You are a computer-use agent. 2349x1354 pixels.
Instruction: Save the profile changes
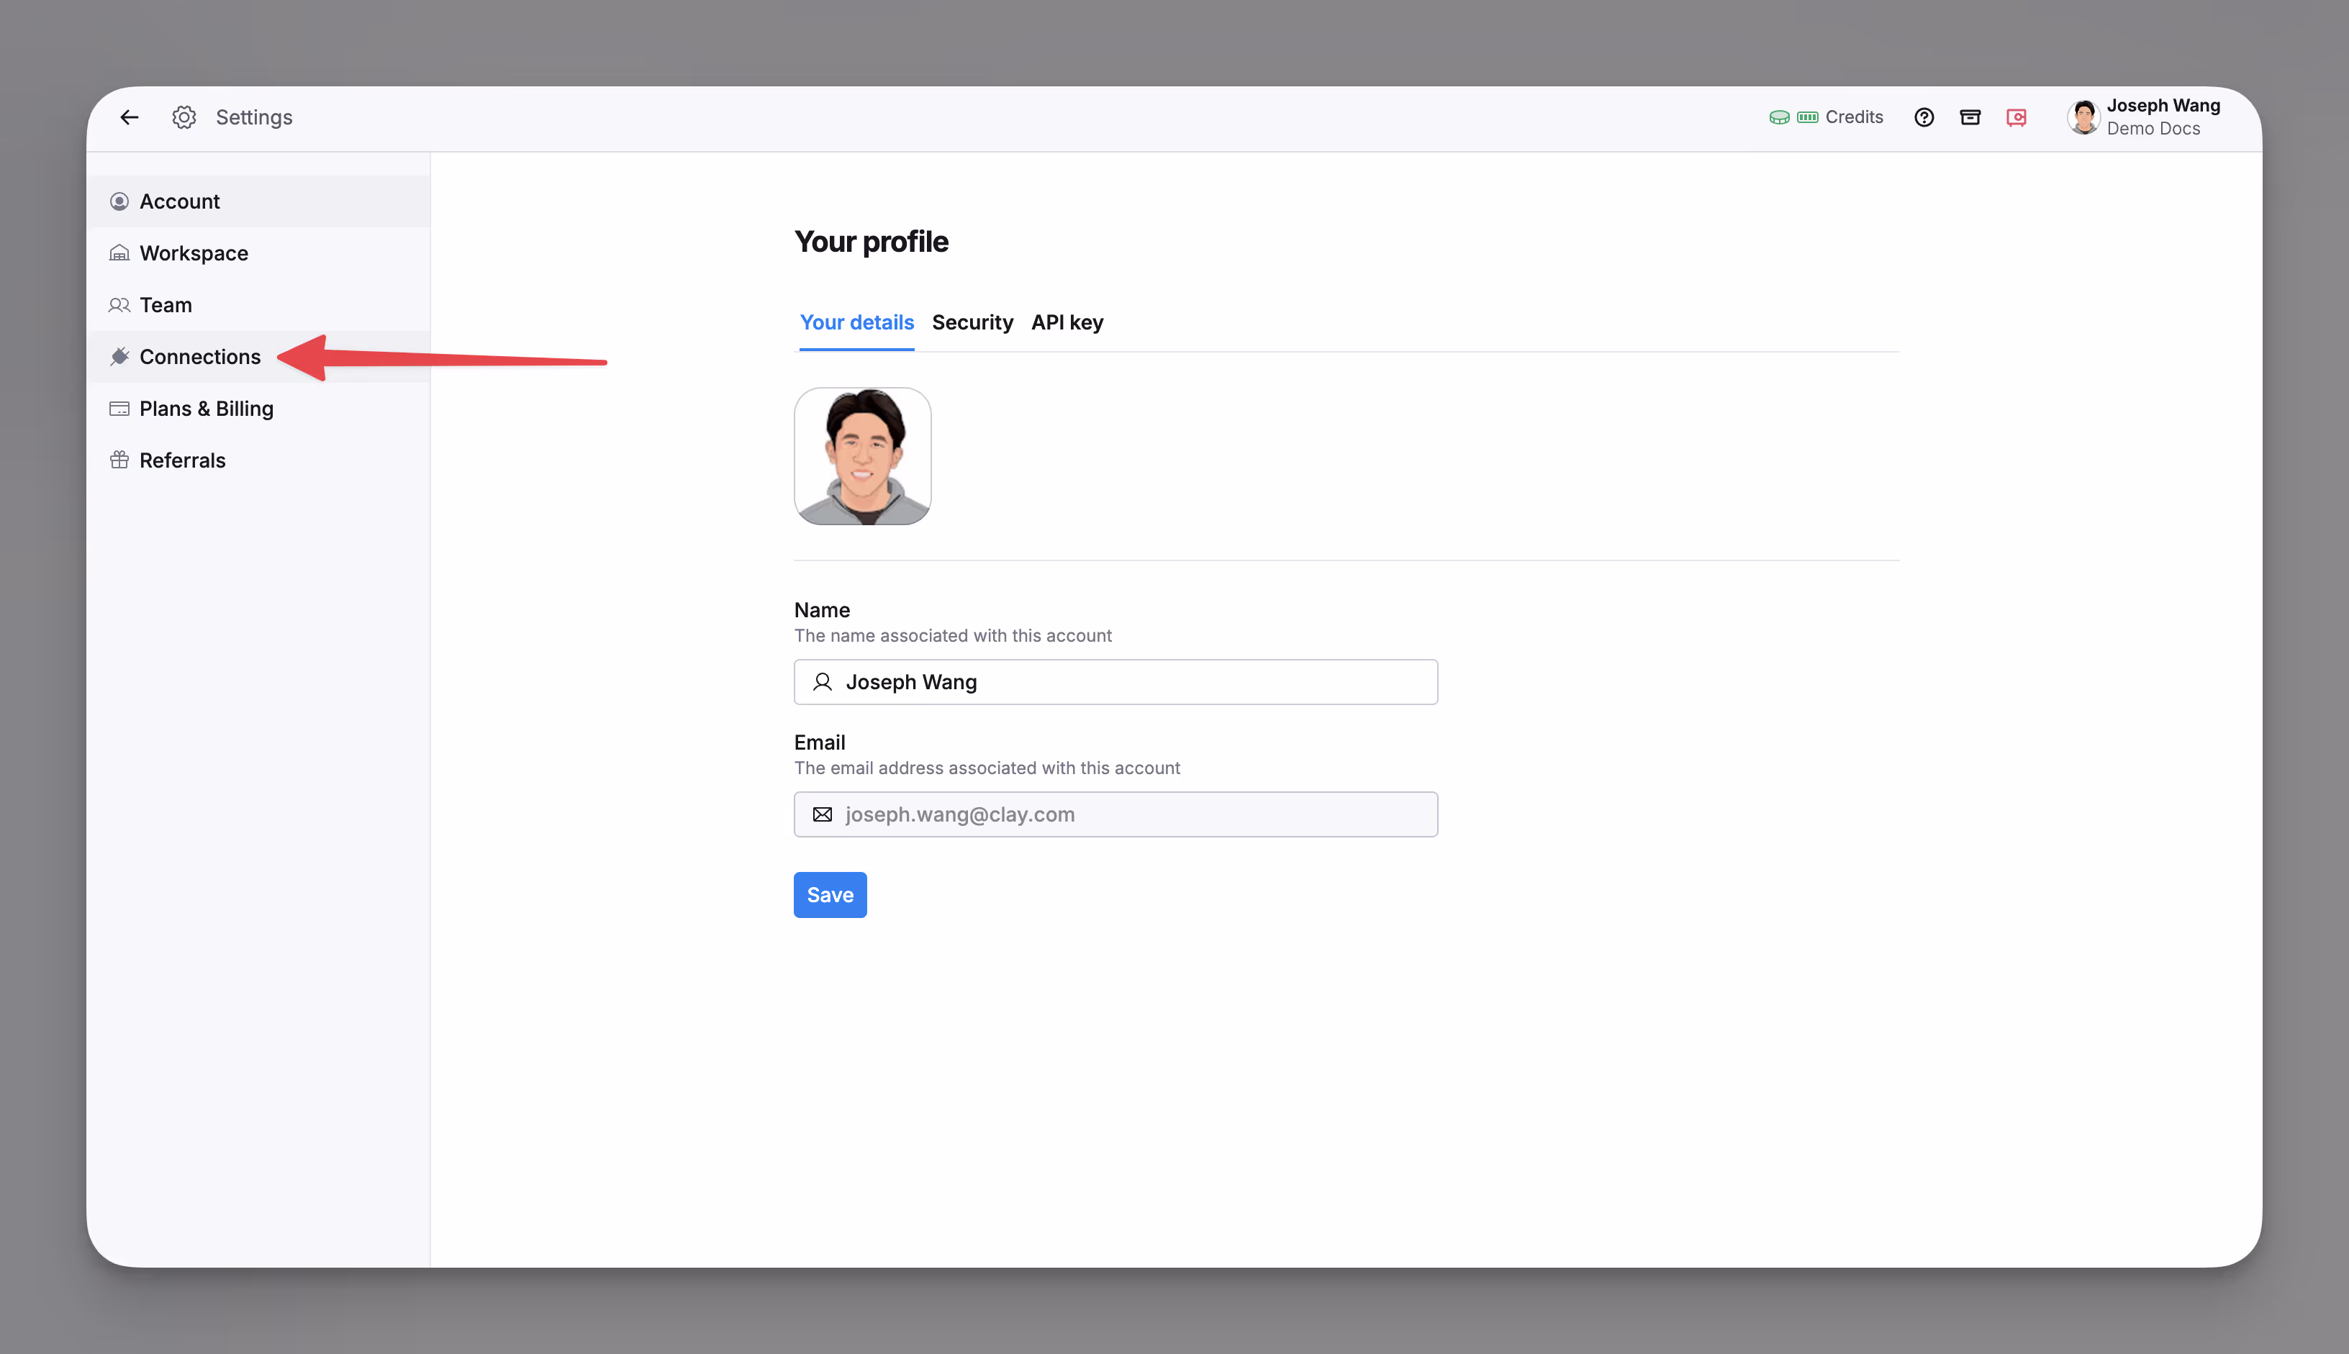830,894
